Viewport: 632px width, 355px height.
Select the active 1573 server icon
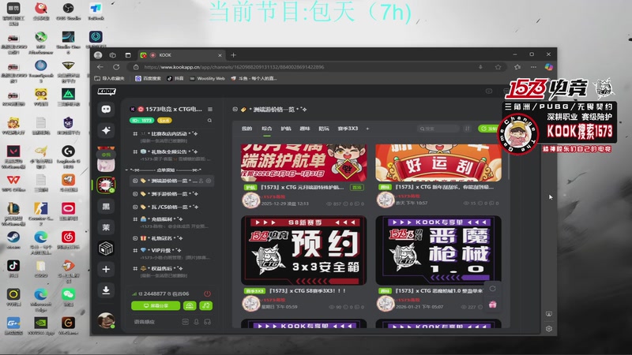click(106, 185)
